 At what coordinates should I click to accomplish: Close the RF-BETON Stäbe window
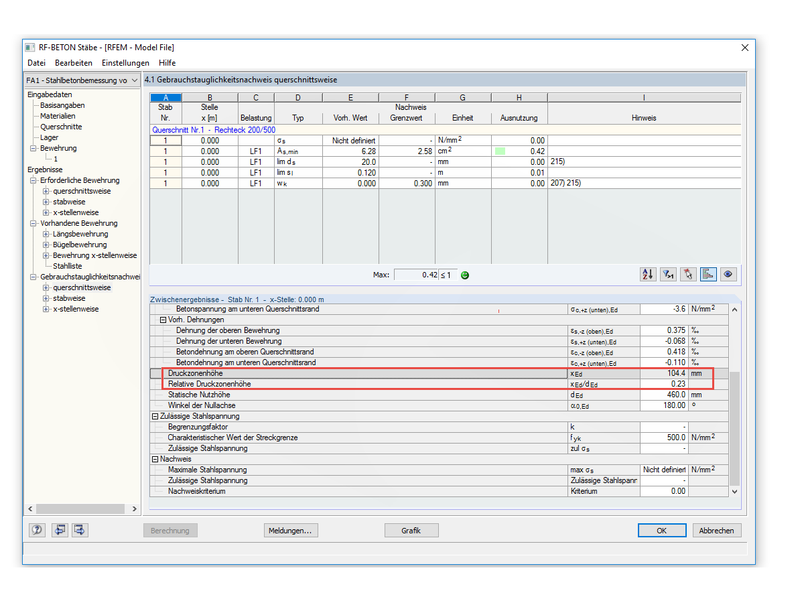(745, 48)
